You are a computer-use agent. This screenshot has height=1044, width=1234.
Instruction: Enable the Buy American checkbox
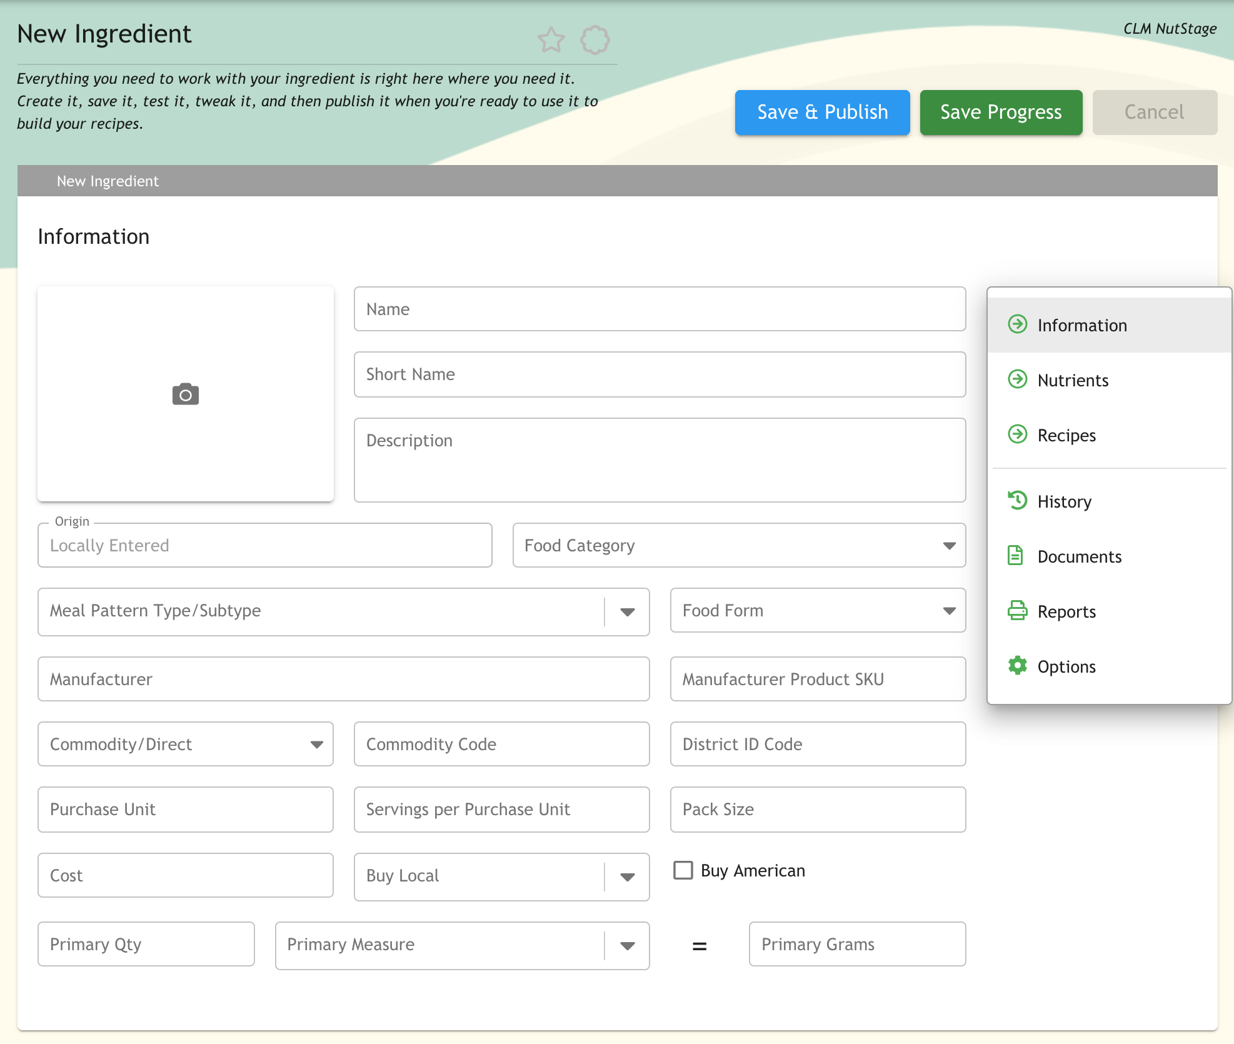(x=683, y=870)
